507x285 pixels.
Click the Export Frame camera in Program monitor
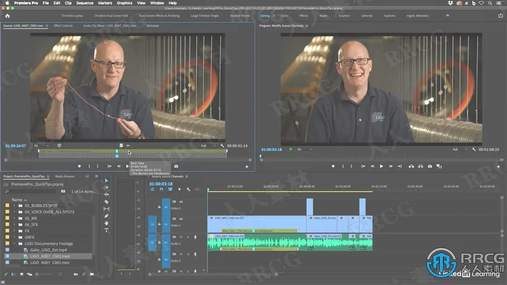(430, 166)
